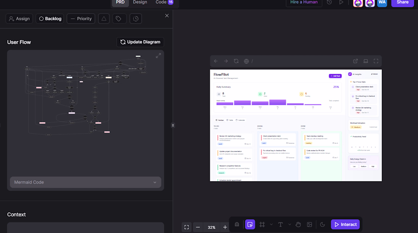This screenshot has height=233, width=418.
Task: Click the Context text area
Action: pos(85,228)
